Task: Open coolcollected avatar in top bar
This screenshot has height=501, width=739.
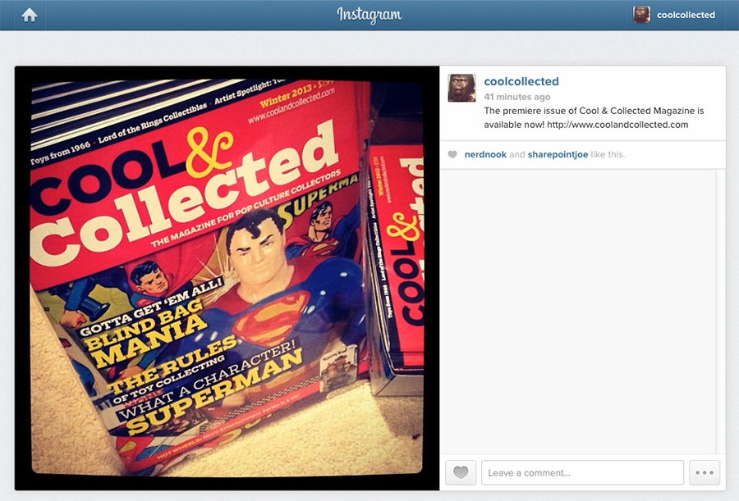Action: (x=641, y=15)
